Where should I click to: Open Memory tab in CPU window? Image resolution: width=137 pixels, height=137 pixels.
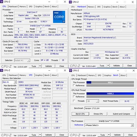(23, 7)
